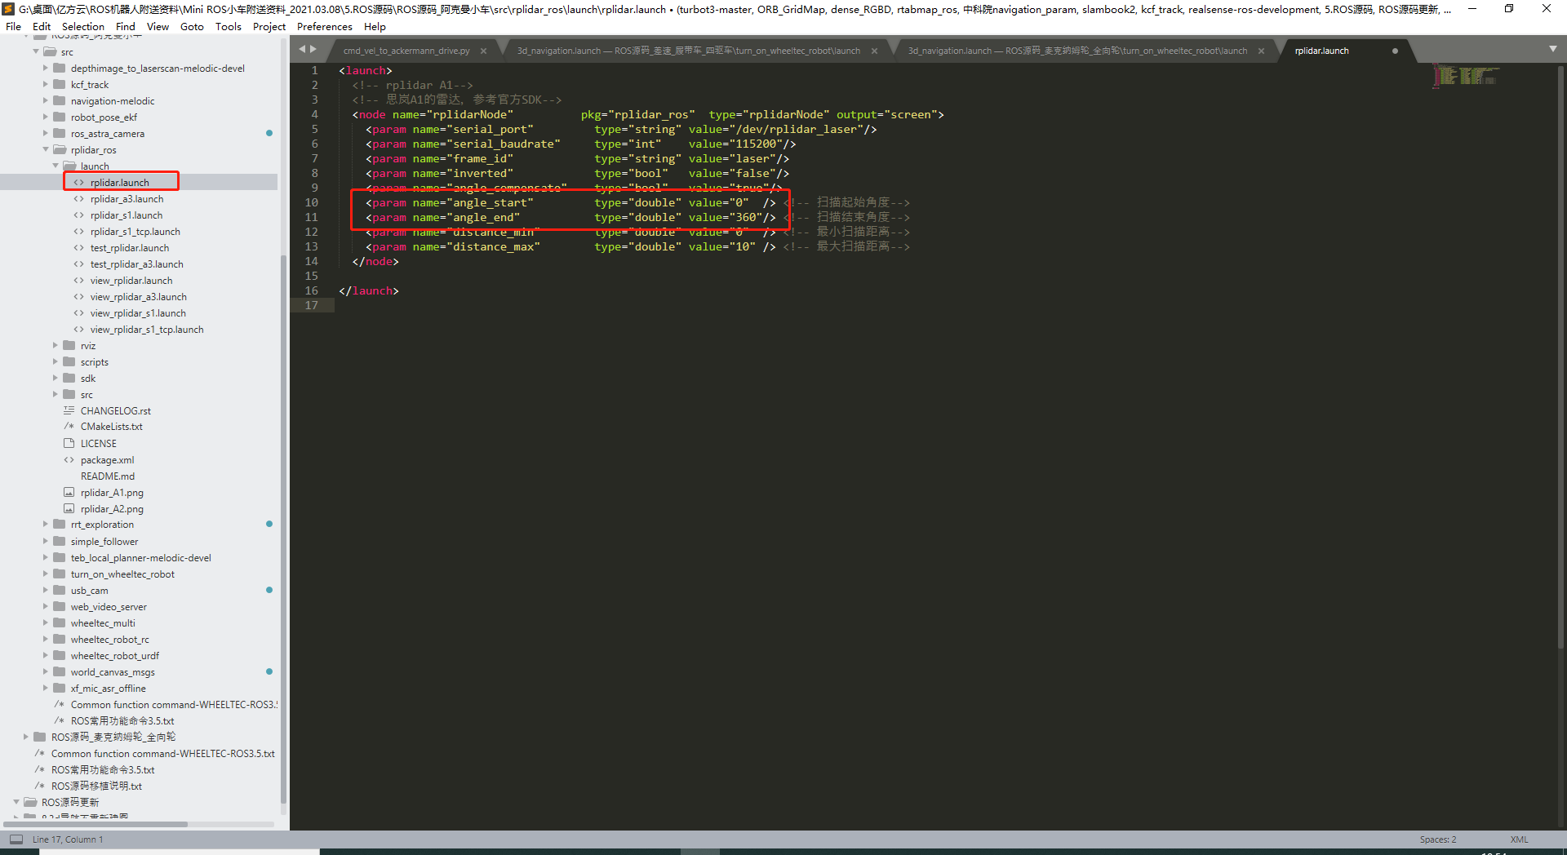Open view_rplidar_a3.launch file

click(138, 297)
